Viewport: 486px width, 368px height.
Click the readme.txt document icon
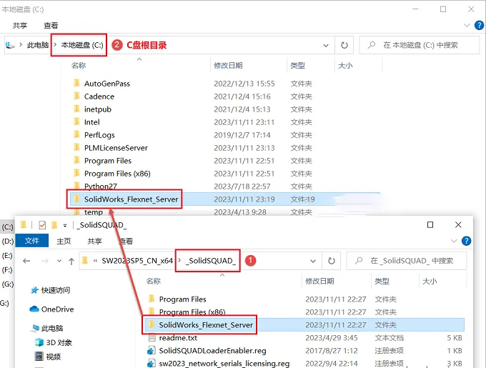(x=152, y=337)
